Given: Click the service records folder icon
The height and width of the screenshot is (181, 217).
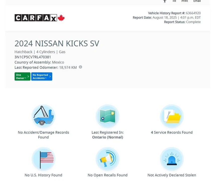Looking at the screenshot, I should pos(172,116).
